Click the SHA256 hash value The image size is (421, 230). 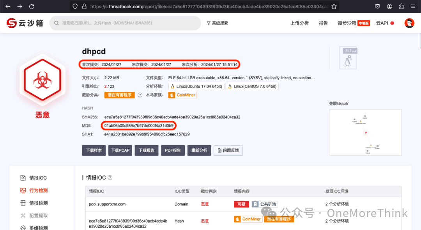172,117
